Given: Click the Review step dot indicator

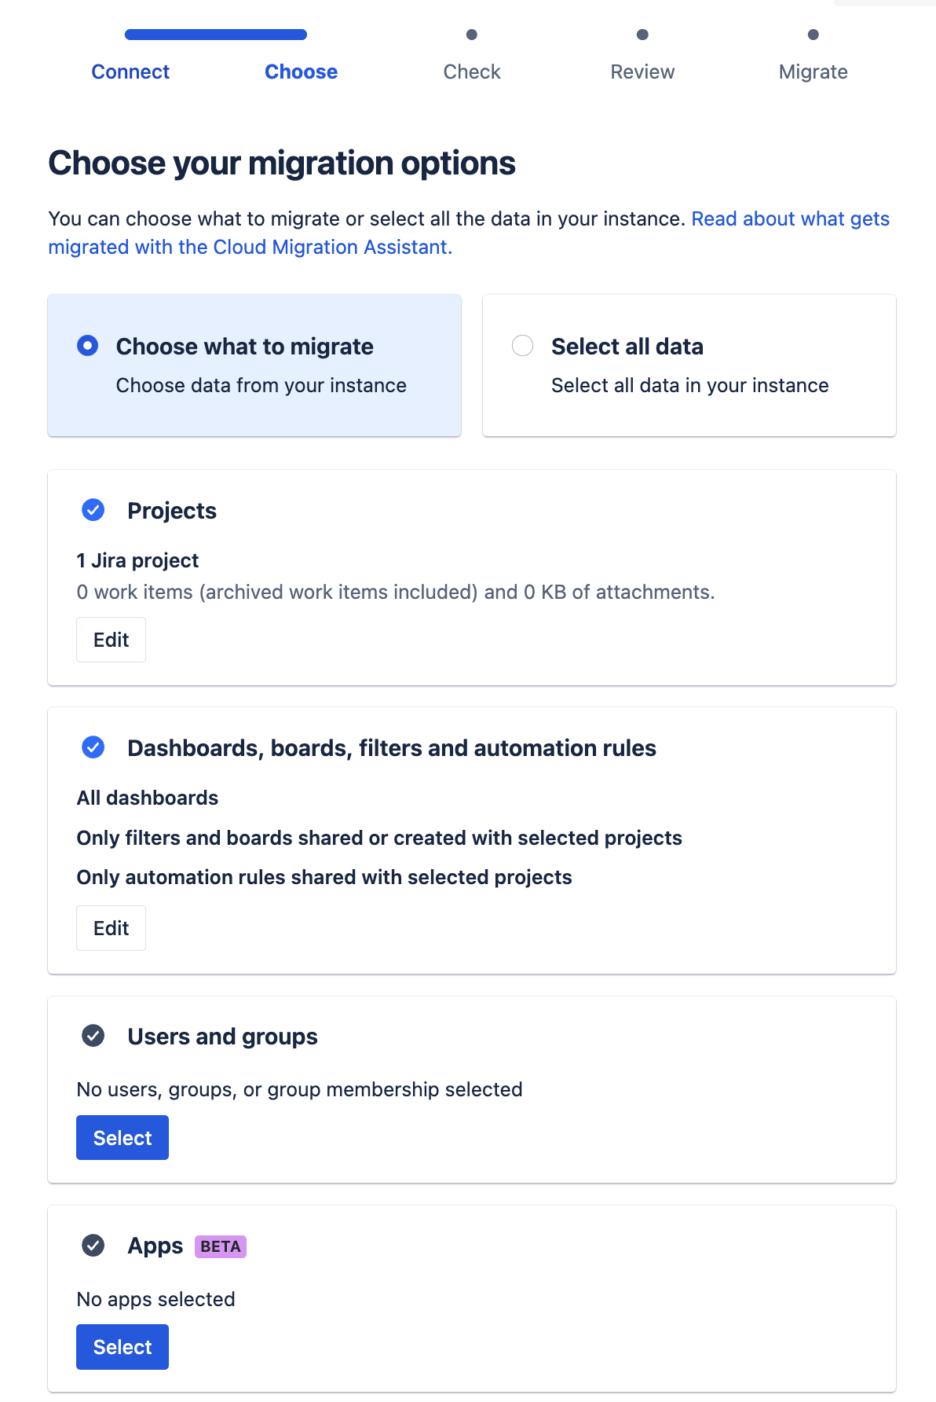Looking at the screenshot, I should coord(642,35).
